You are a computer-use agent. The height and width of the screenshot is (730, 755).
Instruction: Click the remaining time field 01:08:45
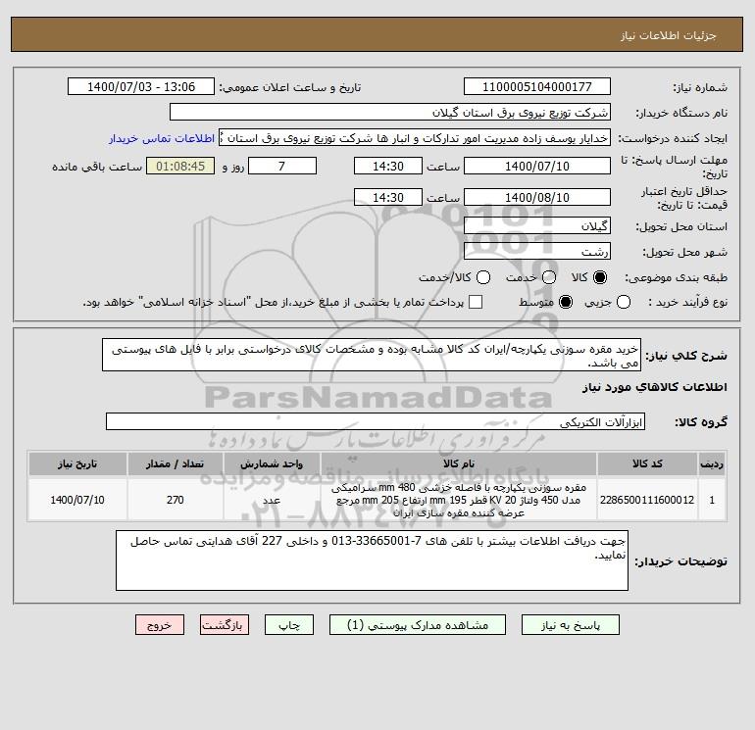pos(180,166)
